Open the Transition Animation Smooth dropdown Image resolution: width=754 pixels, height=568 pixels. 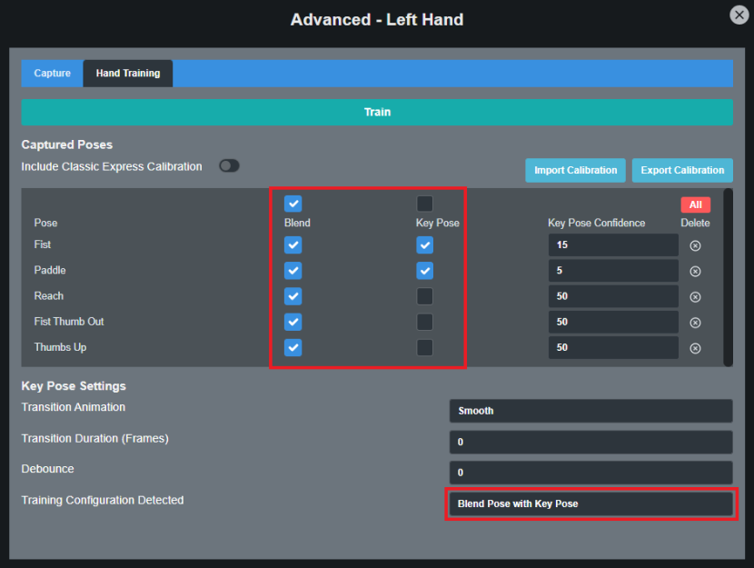[x=591, y=411]
